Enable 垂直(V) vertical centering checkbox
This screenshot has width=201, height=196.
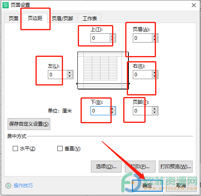(x=60, y=149)
